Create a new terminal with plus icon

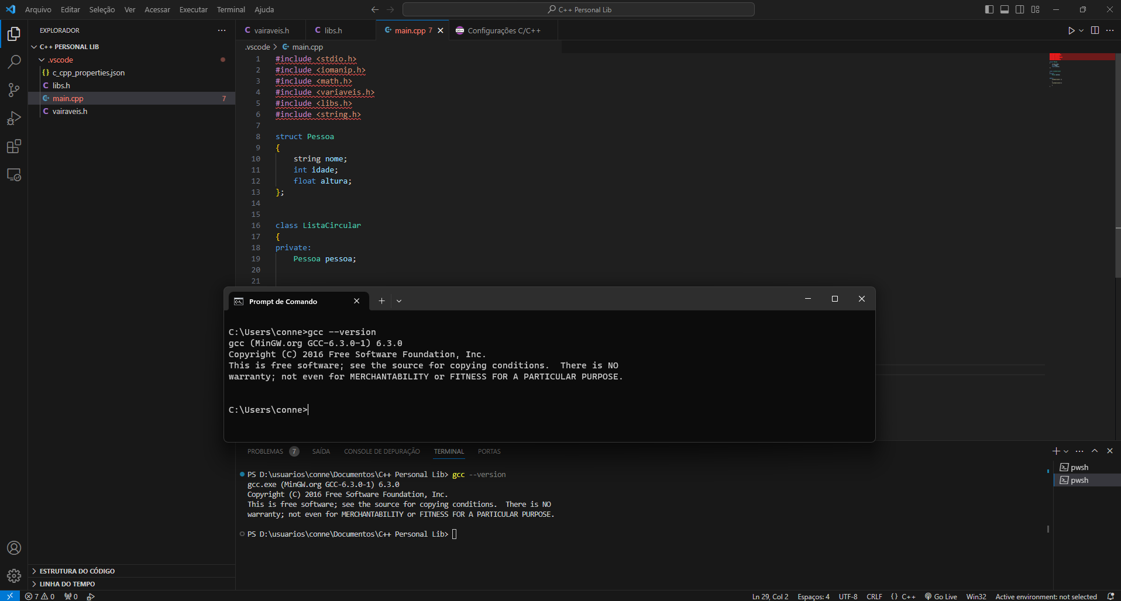tap(1056, 451)
